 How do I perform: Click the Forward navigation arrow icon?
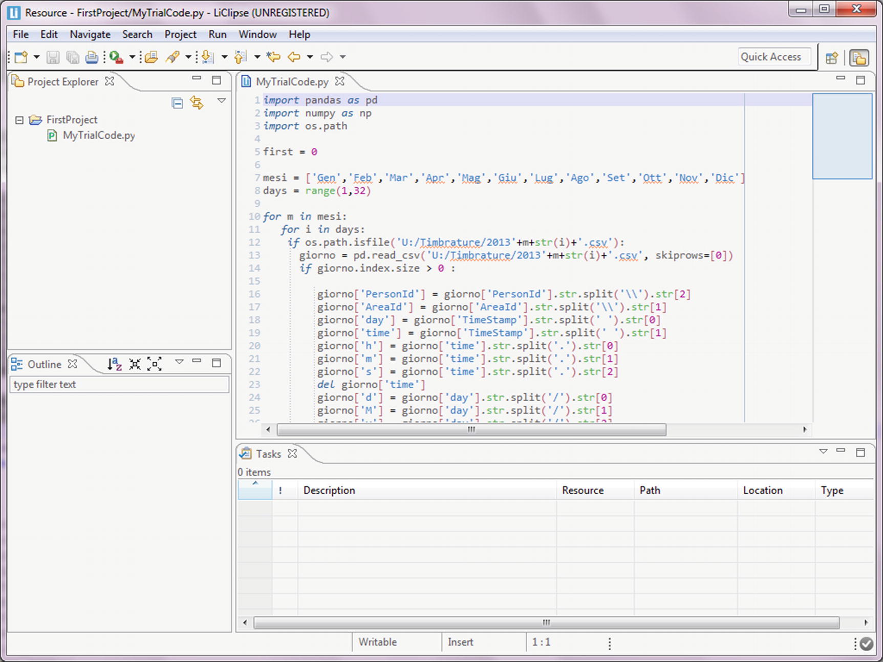click(327, 57)
